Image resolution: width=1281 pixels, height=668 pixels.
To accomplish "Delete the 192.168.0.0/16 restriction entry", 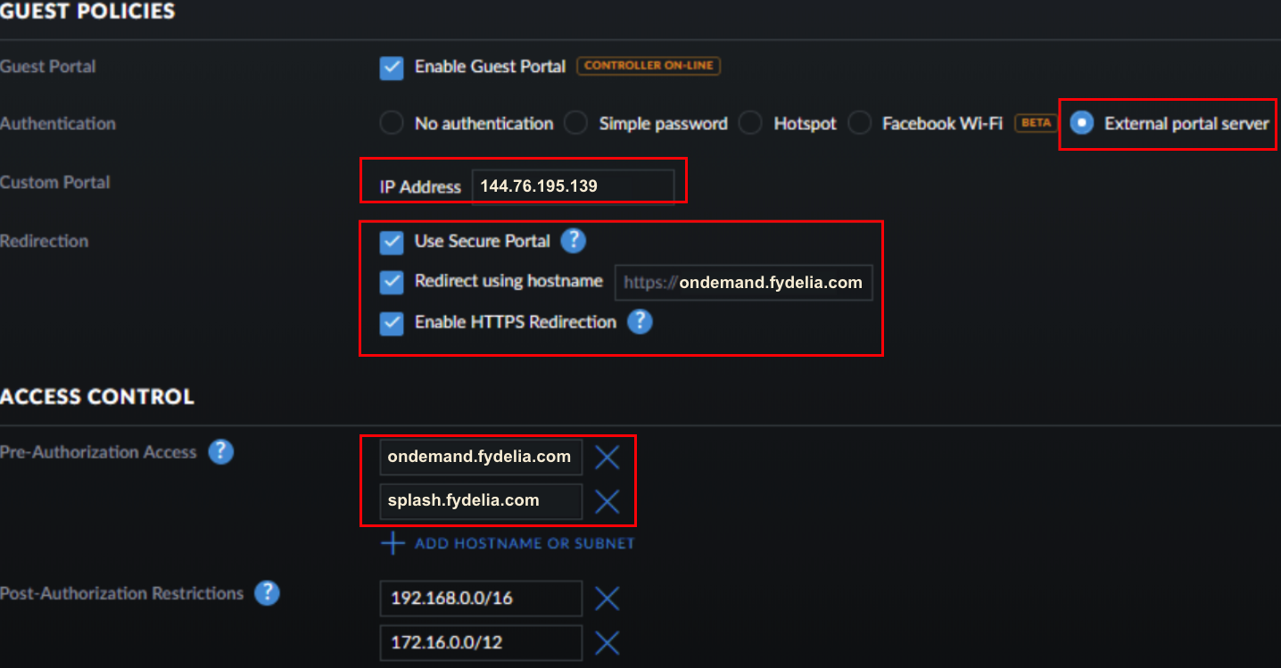I will (607, 598).
